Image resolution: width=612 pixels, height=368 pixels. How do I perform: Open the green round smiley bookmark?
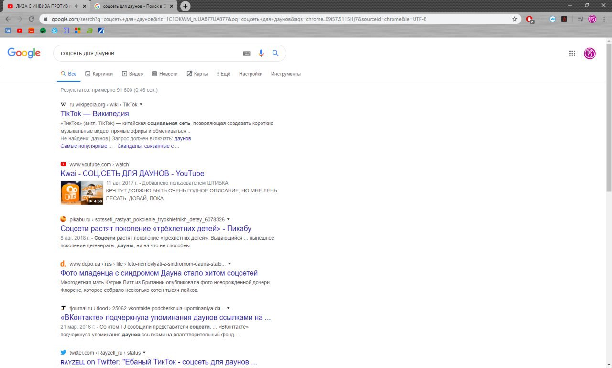click(x=43, y=31)
